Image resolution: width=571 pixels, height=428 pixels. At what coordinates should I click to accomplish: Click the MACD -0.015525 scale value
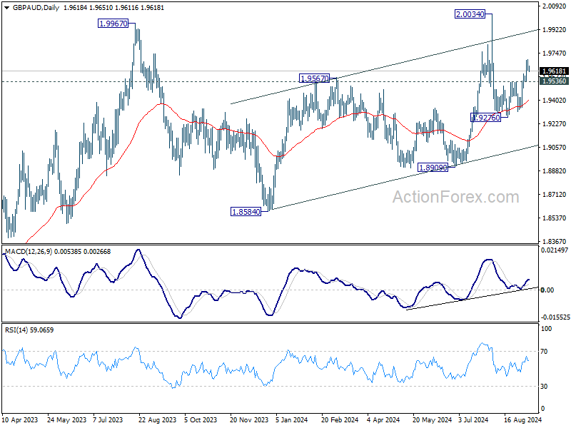click(x=555, y=317)
